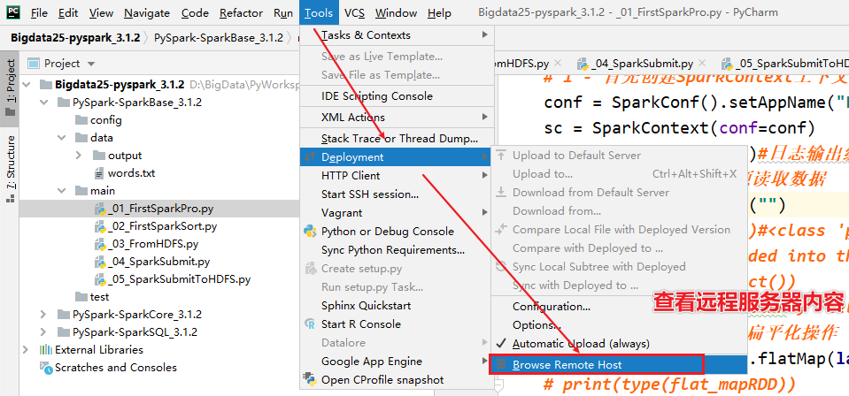Click Python icon beside Python Console
This screenshot has width=849, height=396.
pyautogui.click(x=310, y=232)
